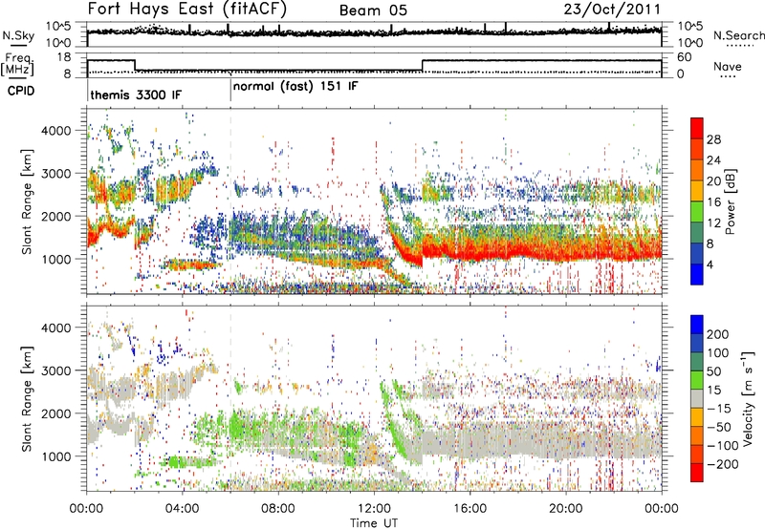Click the frequency step-up line near 14:00 UT
Screen dimensions: 765x529
click(x=423, y=65)
